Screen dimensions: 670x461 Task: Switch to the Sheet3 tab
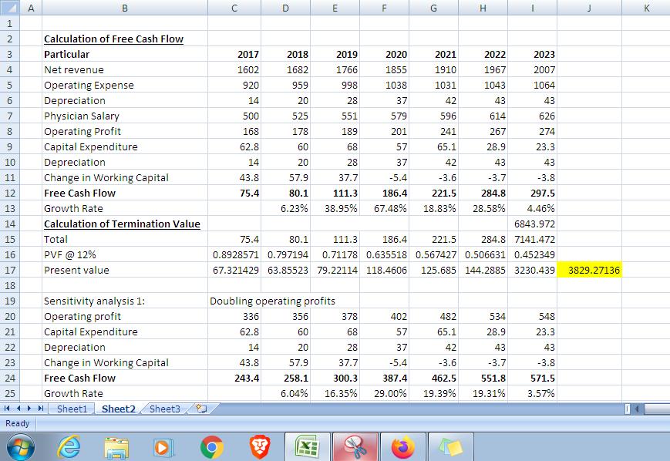pos(163,409)
